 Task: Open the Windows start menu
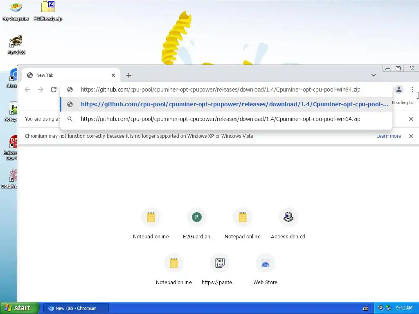click(19, 308)
